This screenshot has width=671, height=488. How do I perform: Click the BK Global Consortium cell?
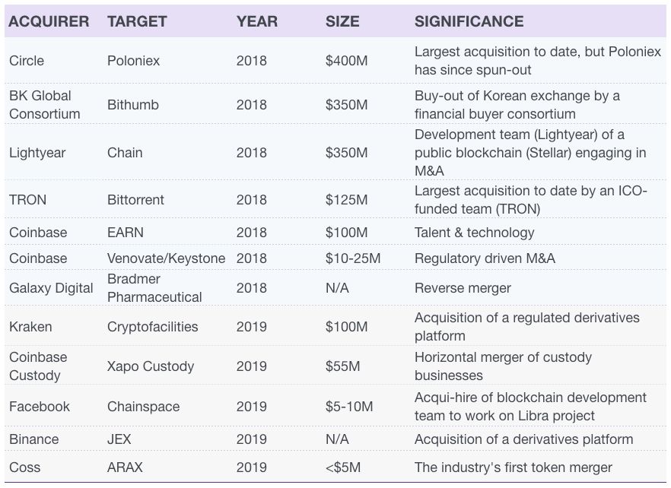tap(44, 105)
